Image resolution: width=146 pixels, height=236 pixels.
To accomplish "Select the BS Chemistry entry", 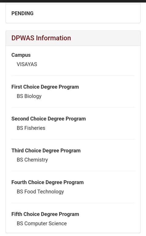I will pos(32,160).
